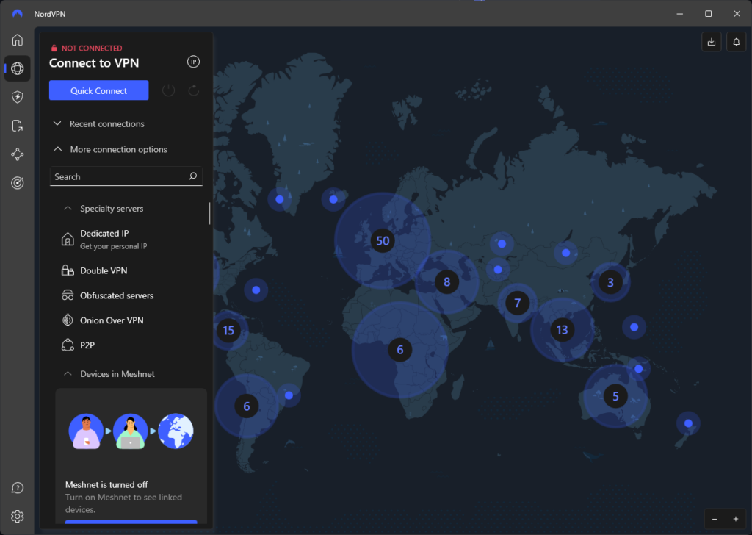This screenshot has width=752, height=535.
Task: Click the server list scrollbar
Action: 209,214
